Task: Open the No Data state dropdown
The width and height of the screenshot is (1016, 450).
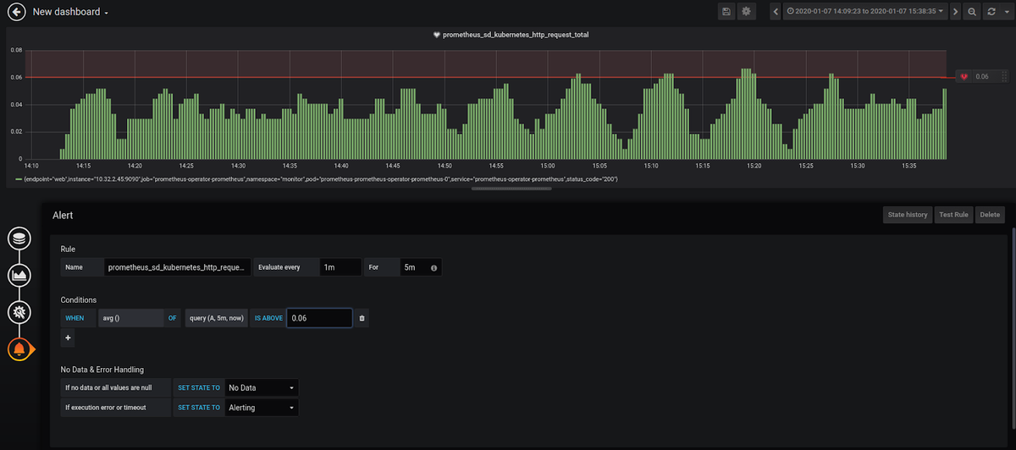Action: (261, 388)
